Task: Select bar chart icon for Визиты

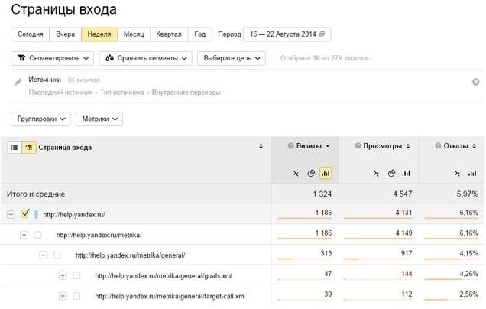Action: tap(326, 173)
